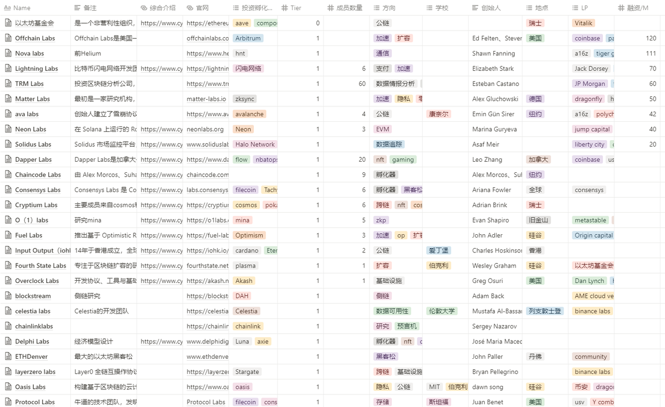Viewport: 665px width, 407px height.
Task: Click the zksync tag
Action: coord(245,99)
